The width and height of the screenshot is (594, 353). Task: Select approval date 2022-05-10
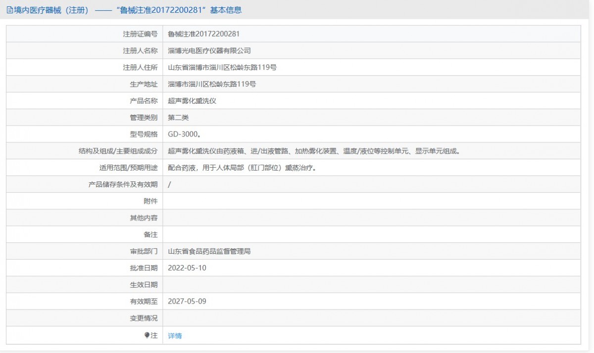coord(187,268)
